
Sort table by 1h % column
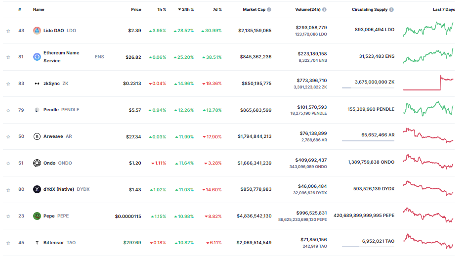tap(162, 9)
